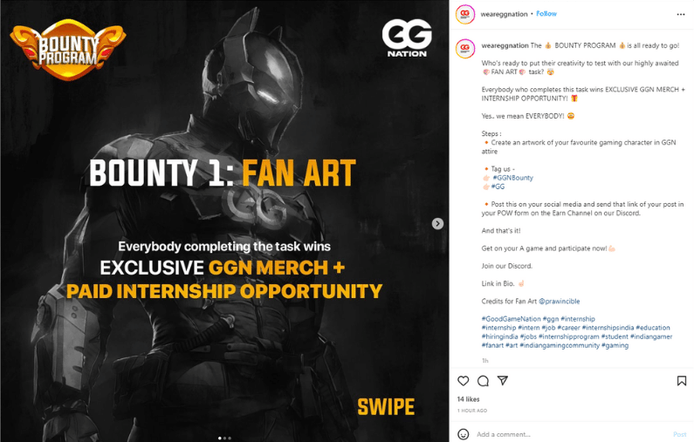Like the post with the heart icon
Screen dimensions: 694x442
pos(463,381)
